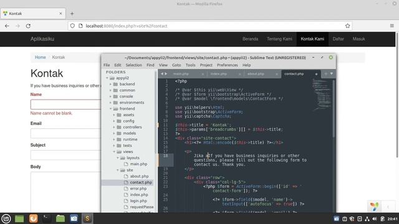Collapse the views folder
Viewport: 399px width, 224px height.
tap(114, 152)
